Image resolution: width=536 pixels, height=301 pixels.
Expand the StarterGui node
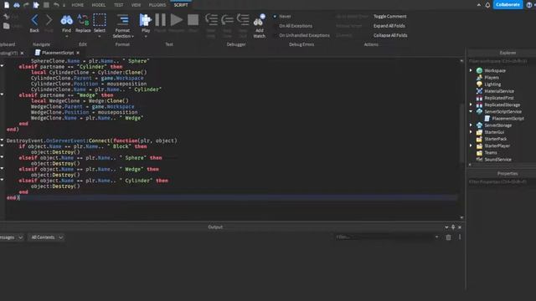(x=471, y=132)
